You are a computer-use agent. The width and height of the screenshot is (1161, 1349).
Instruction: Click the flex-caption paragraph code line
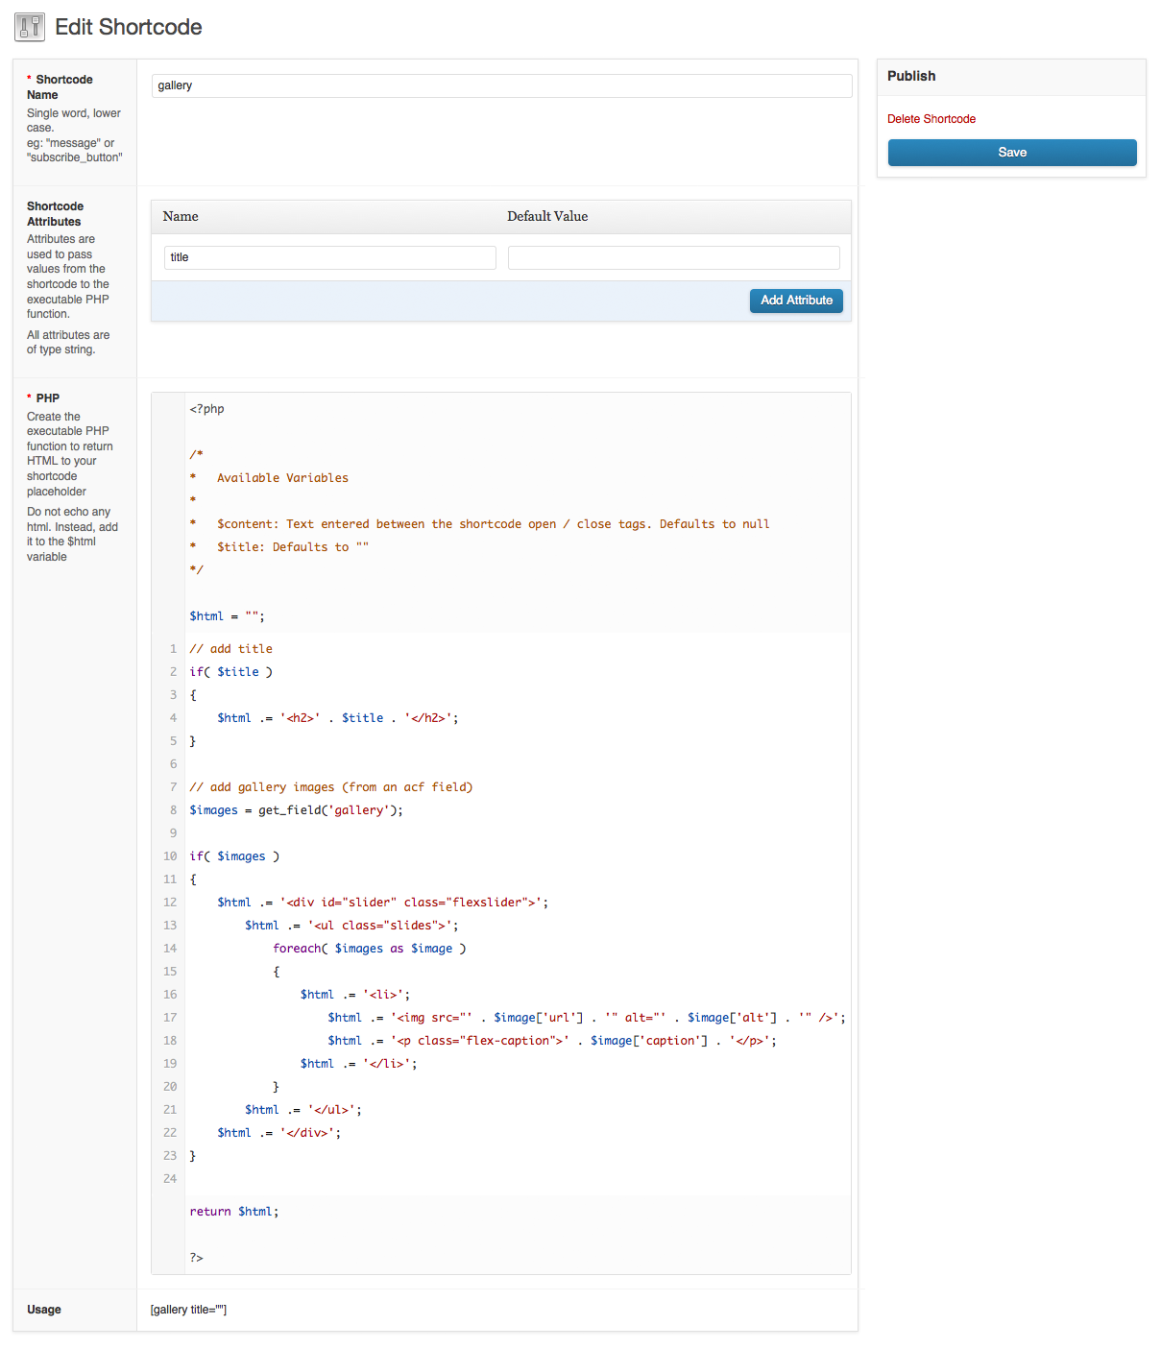tap(551, 1041)
